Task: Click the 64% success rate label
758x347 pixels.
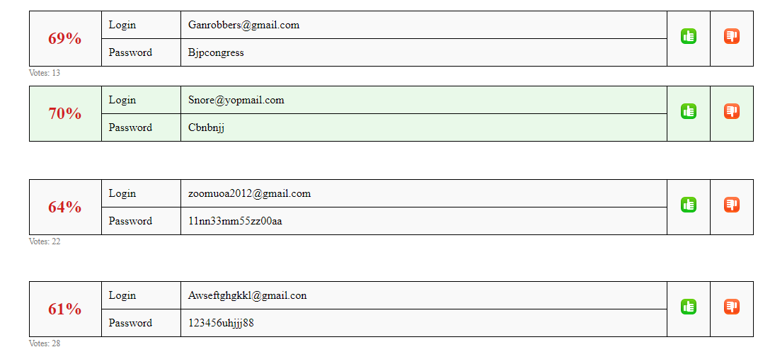Action: tap(65, 207)
